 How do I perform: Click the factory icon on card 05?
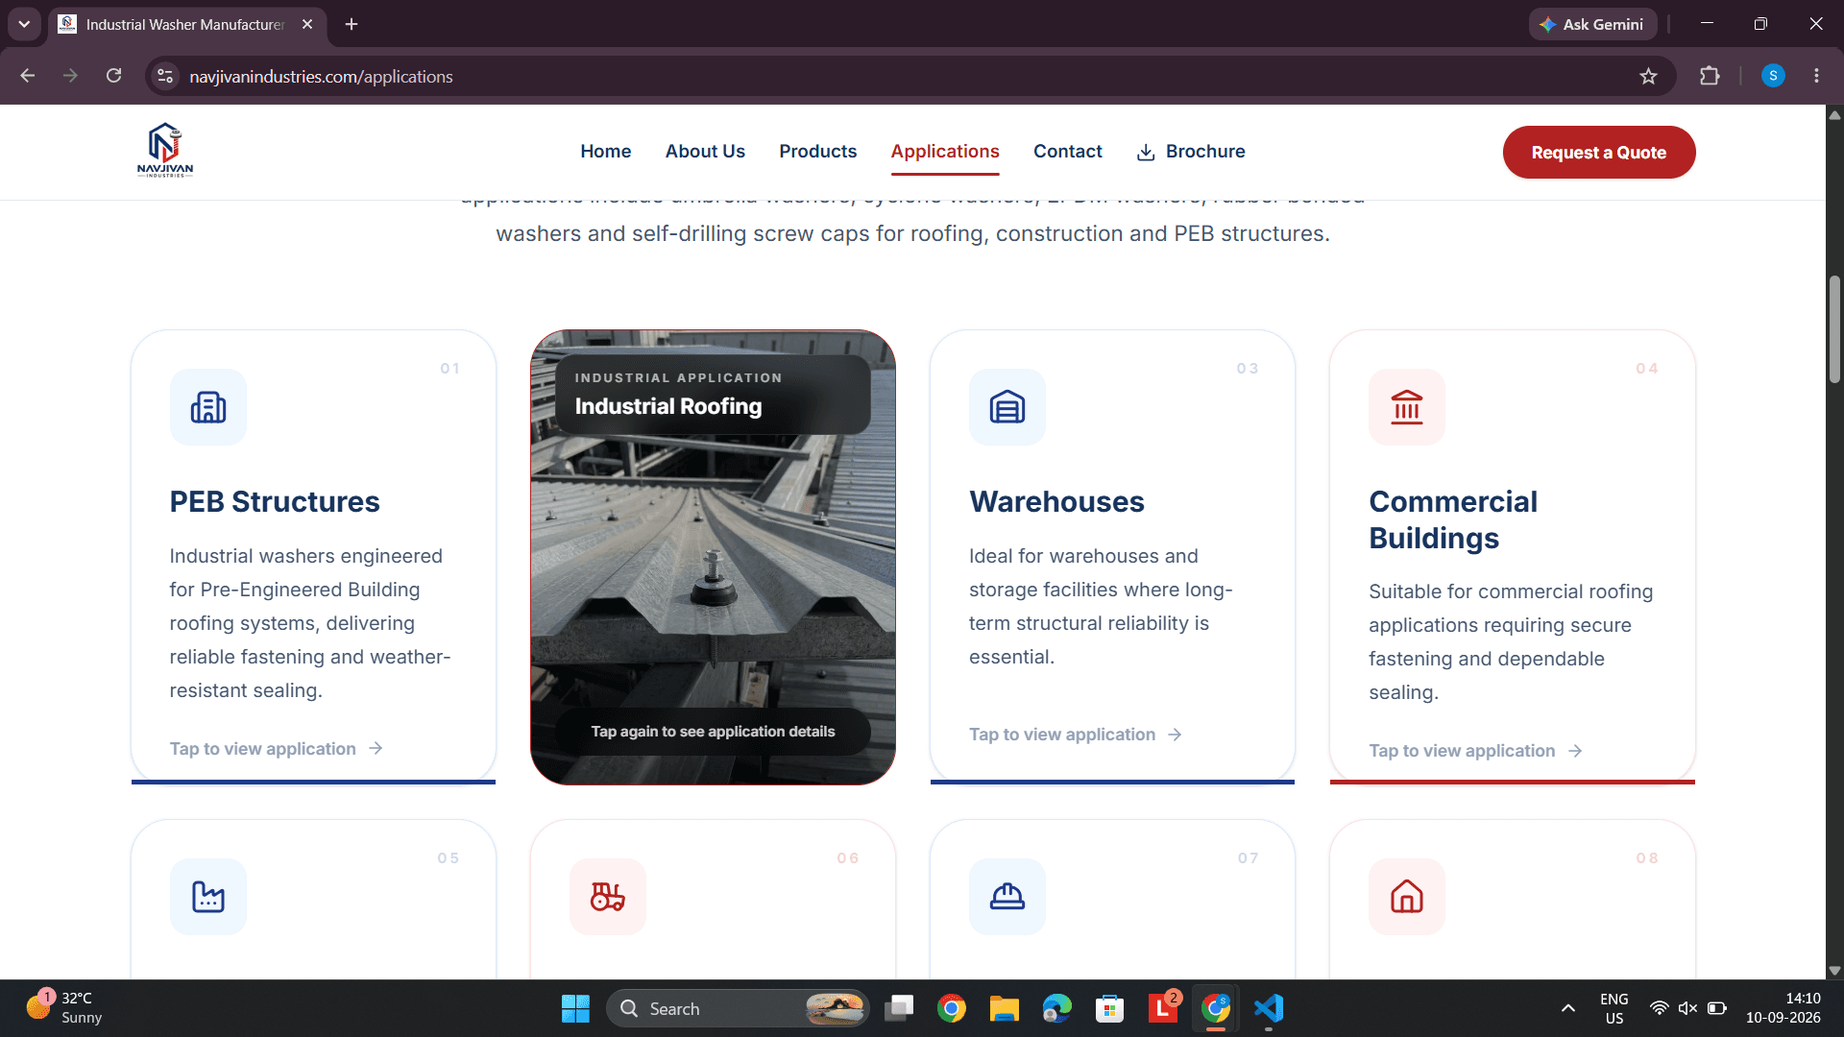pyautogui.click(x=208, y=897)
